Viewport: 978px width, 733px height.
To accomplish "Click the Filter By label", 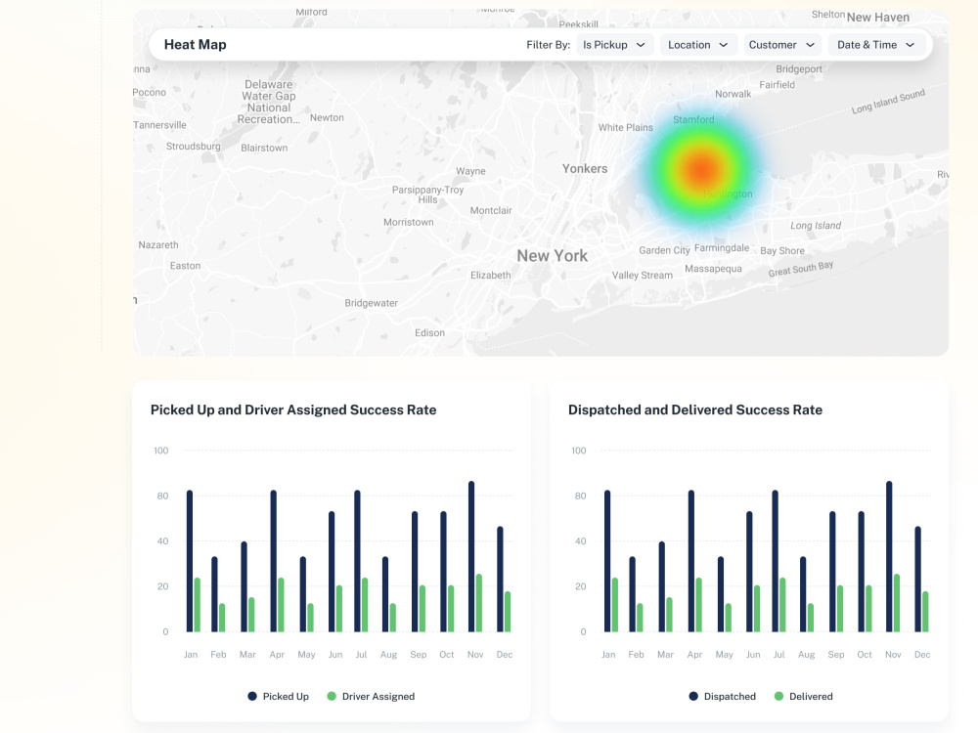I will (x=549, y=45).
